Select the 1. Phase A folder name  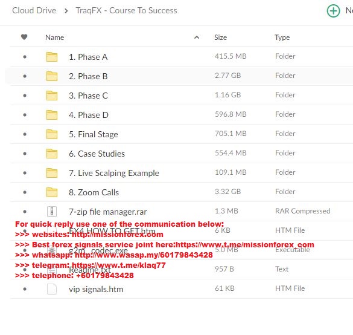(x=88, y=57)
